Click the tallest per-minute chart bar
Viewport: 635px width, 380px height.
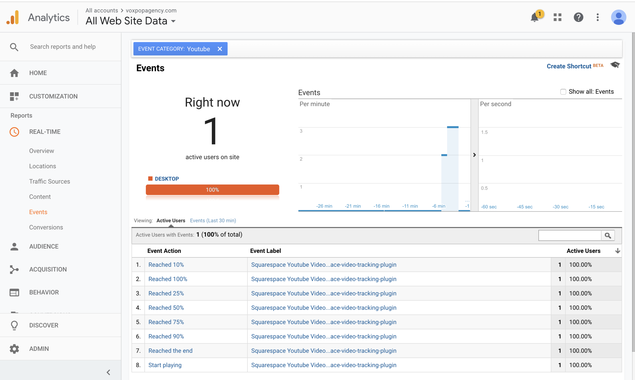click(453, 169)
